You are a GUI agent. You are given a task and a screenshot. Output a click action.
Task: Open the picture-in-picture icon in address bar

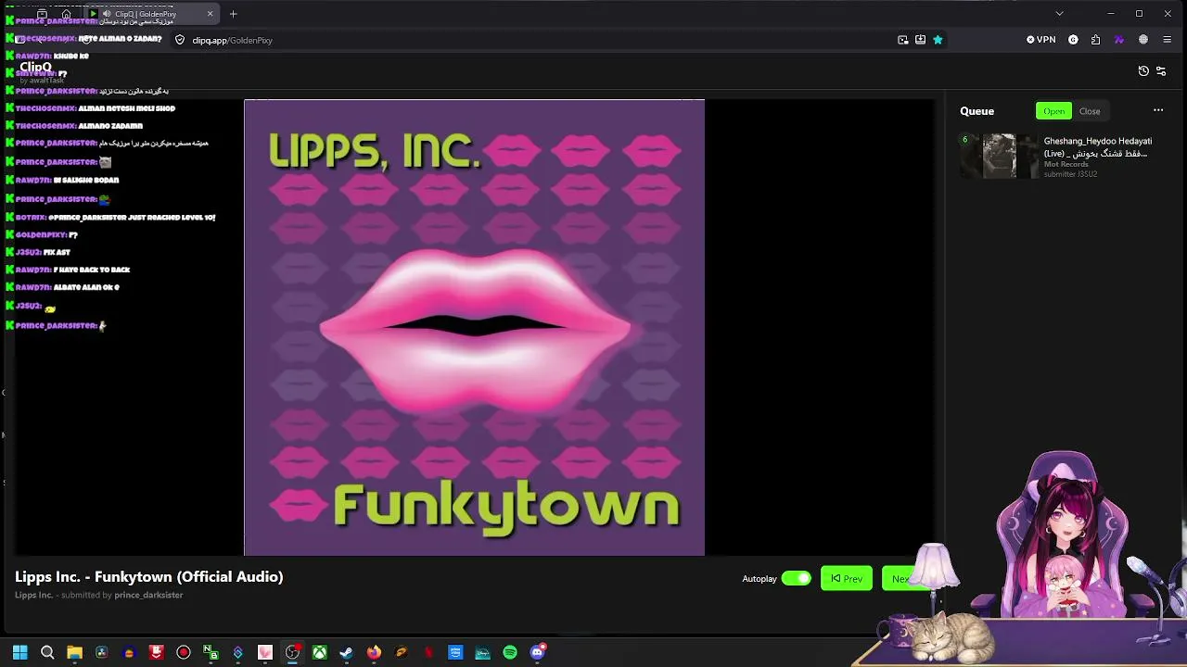pos(903,40)
